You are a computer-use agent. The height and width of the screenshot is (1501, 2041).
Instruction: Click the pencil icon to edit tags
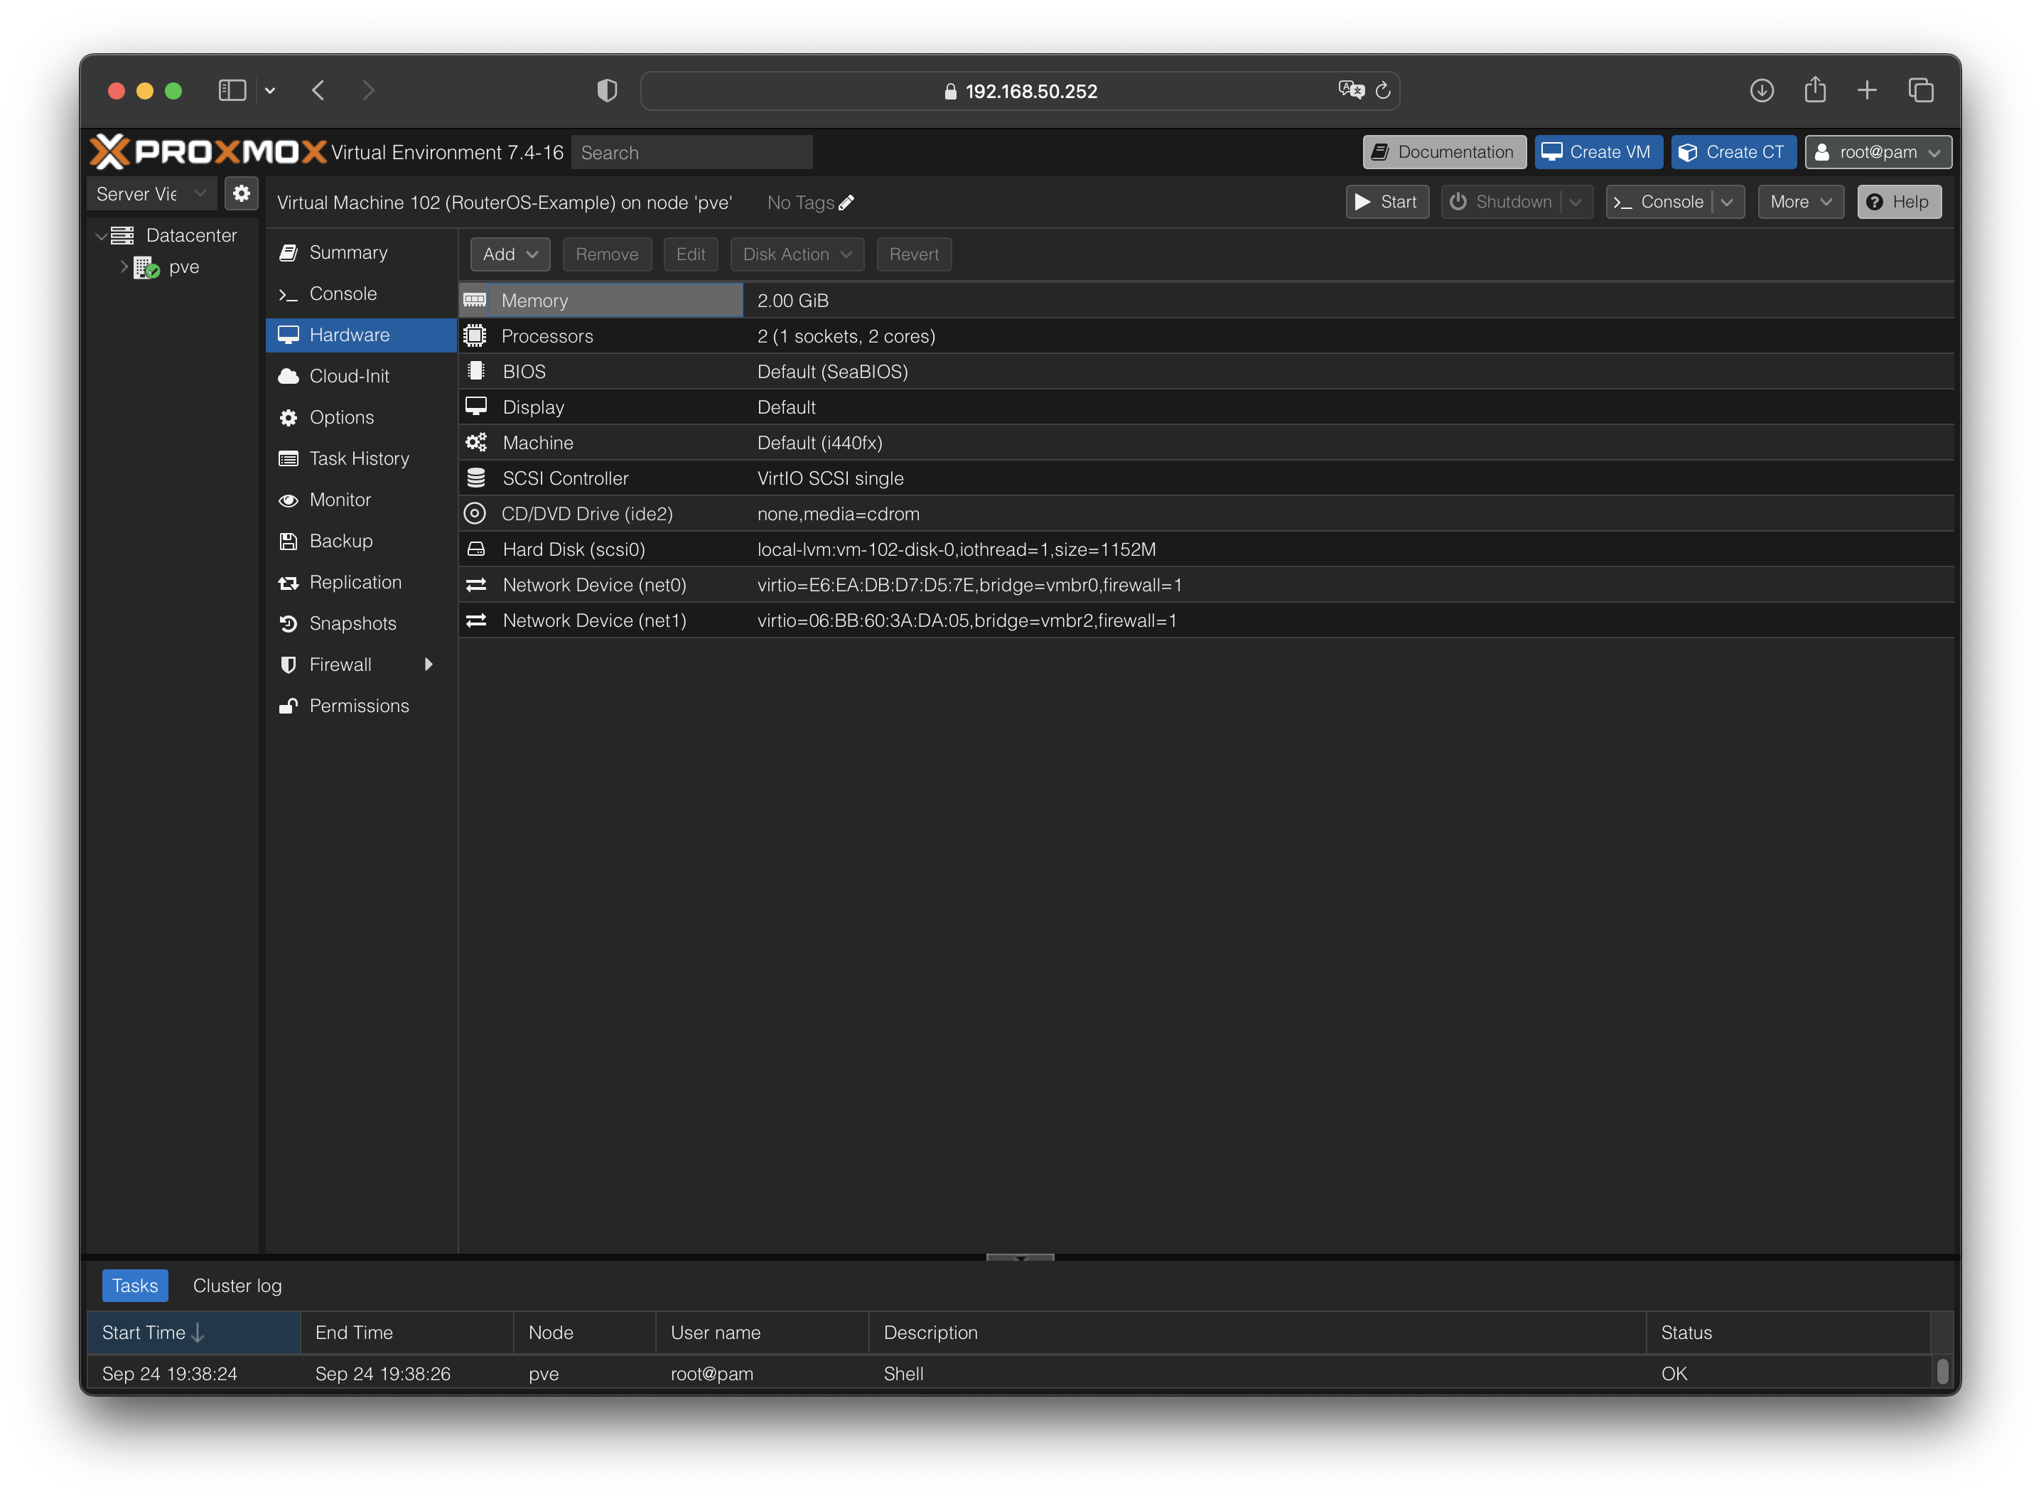[x=846, y=203]
